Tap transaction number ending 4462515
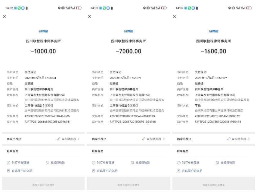 point(47,116)
